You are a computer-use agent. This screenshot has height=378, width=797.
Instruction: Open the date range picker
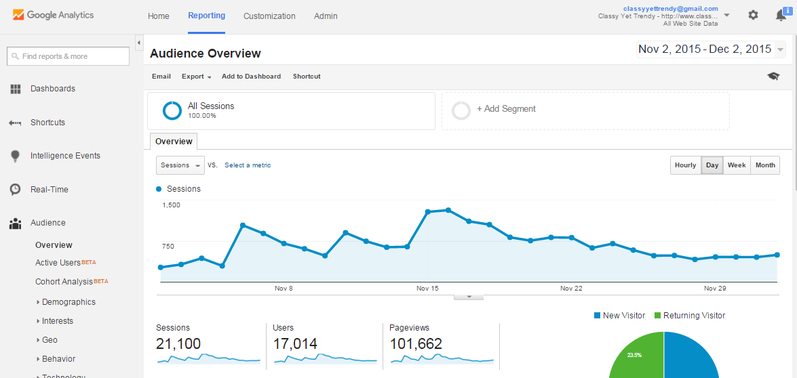710,49
